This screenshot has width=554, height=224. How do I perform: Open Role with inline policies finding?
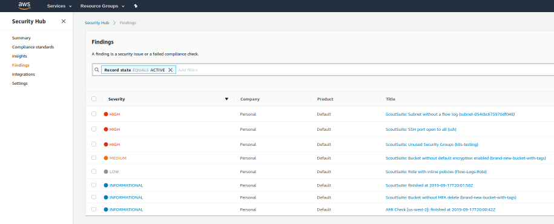coord(436,172)
